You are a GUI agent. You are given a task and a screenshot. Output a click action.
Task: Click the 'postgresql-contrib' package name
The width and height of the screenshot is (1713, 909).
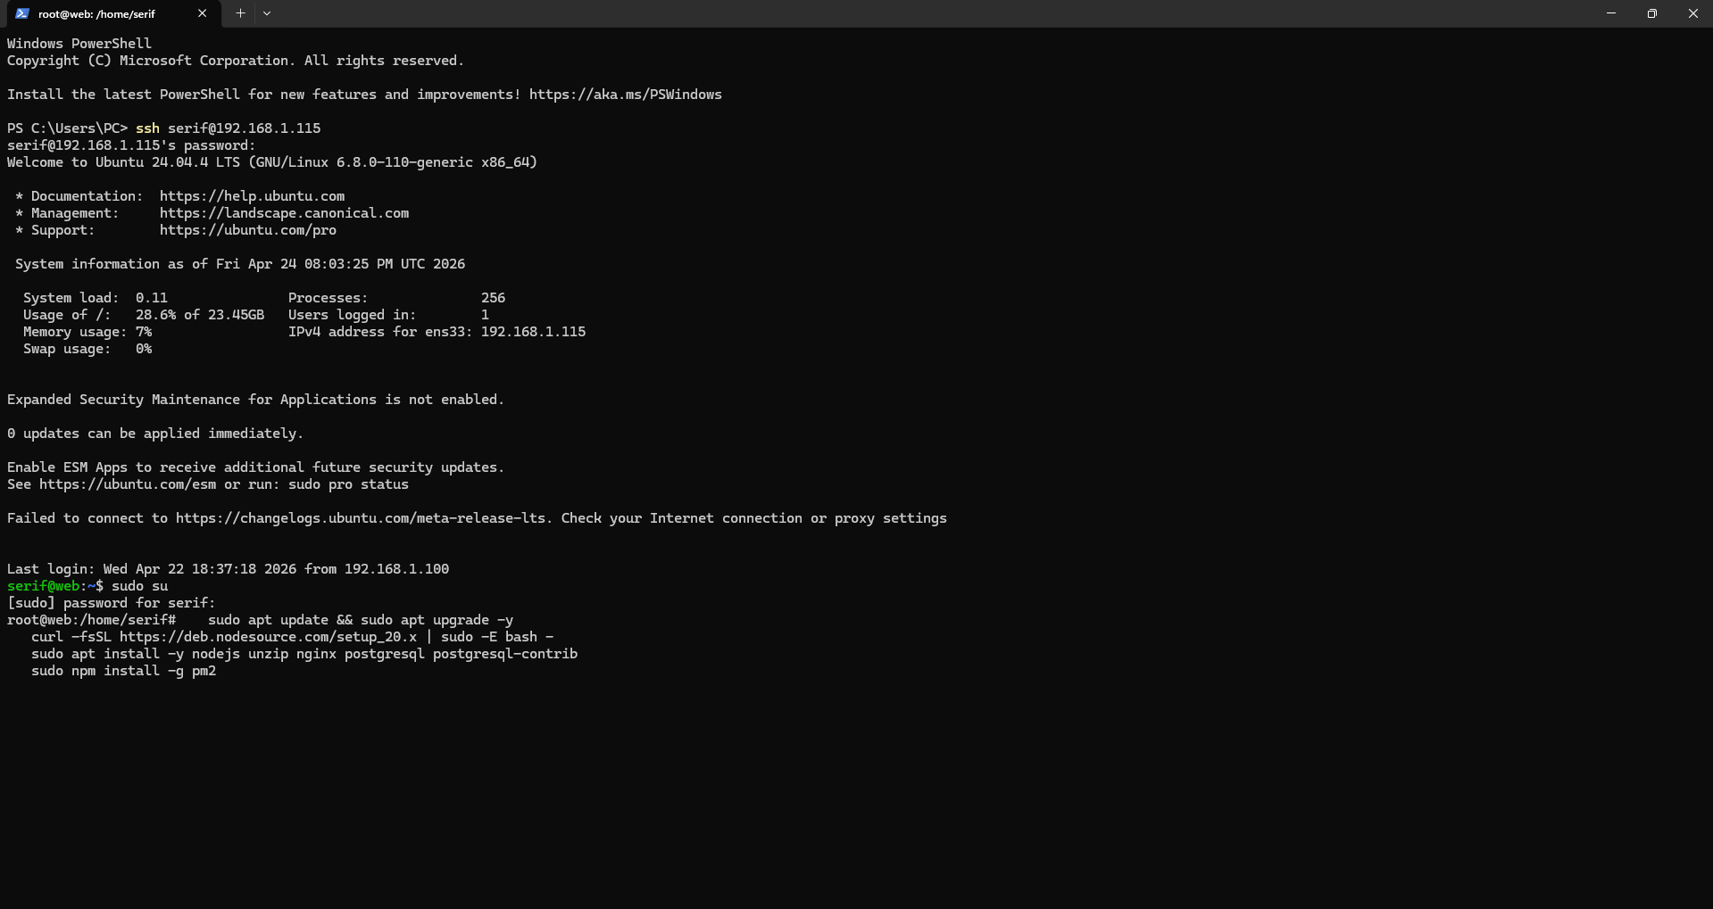click(x=505, y=654)
